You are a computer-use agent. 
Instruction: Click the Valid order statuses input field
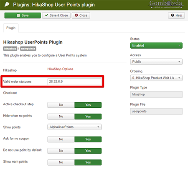point(74,82)
